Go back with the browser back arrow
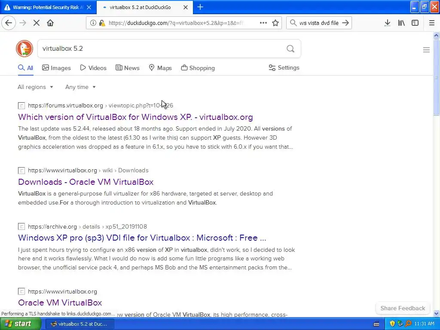 click(x=9, y=23)
